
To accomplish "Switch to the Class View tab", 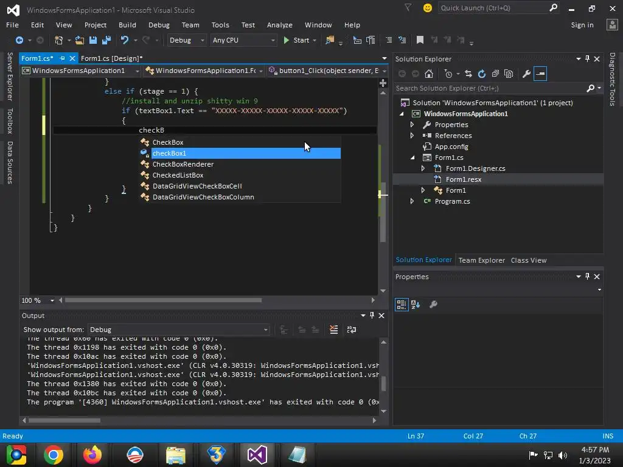I will pos(529,260).
